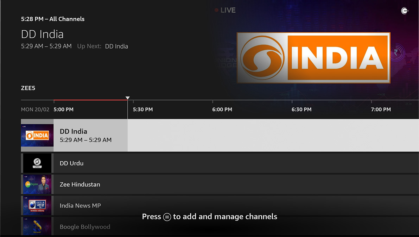The height and width of the screenshot is (237, 419).
Task: Open the highlighted DD India program entry
Action: pyautogui.click(x=90, y=136)
